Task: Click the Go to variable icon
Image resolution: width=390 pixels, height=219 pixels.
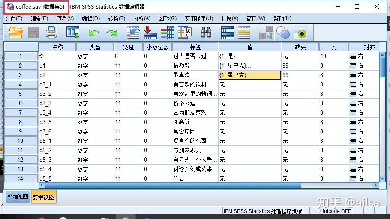Action: (x=150, y=33)
